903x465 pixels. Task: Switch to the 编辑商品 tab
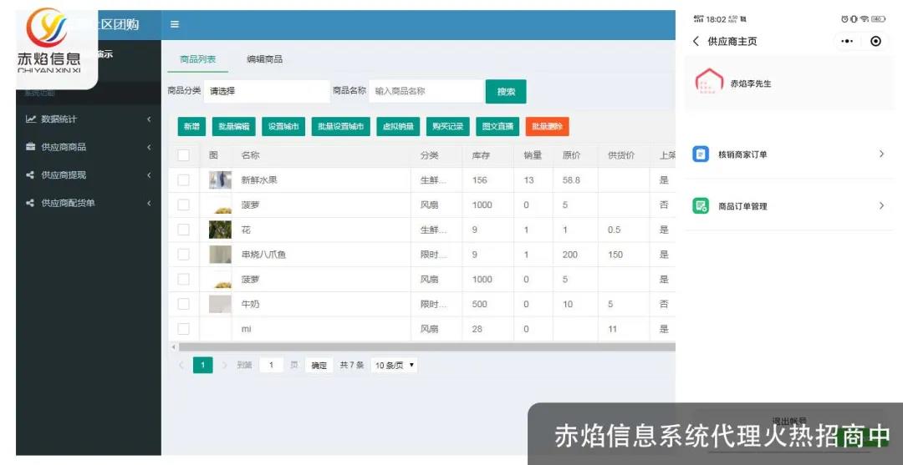click(x=264, y=59)
